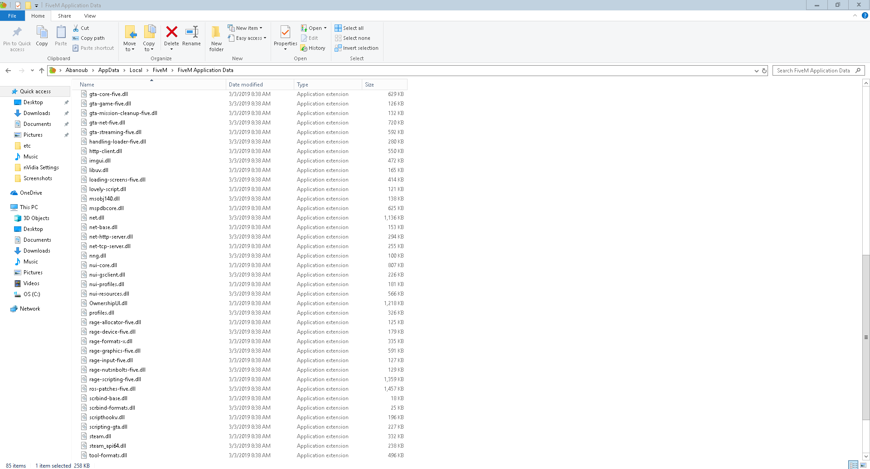Image resolution: width=870 pixels, height=469 pixels.
Task: Expand the address bar history dropdown
Action: point(756,71)
